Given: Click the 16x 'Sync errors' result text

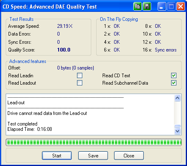Looking at the screenshot, I should click(x=166, y=50).
